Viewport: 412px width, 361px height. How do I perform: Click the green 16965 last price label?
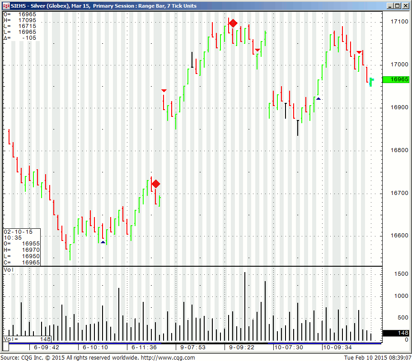[396, 79]
